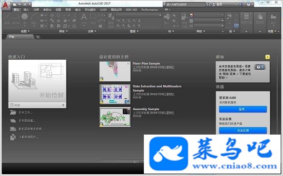Toggle pin on Floor Plan Sample thumbnail
Screen dimensions: 283x176
click(x=128, y=64)
